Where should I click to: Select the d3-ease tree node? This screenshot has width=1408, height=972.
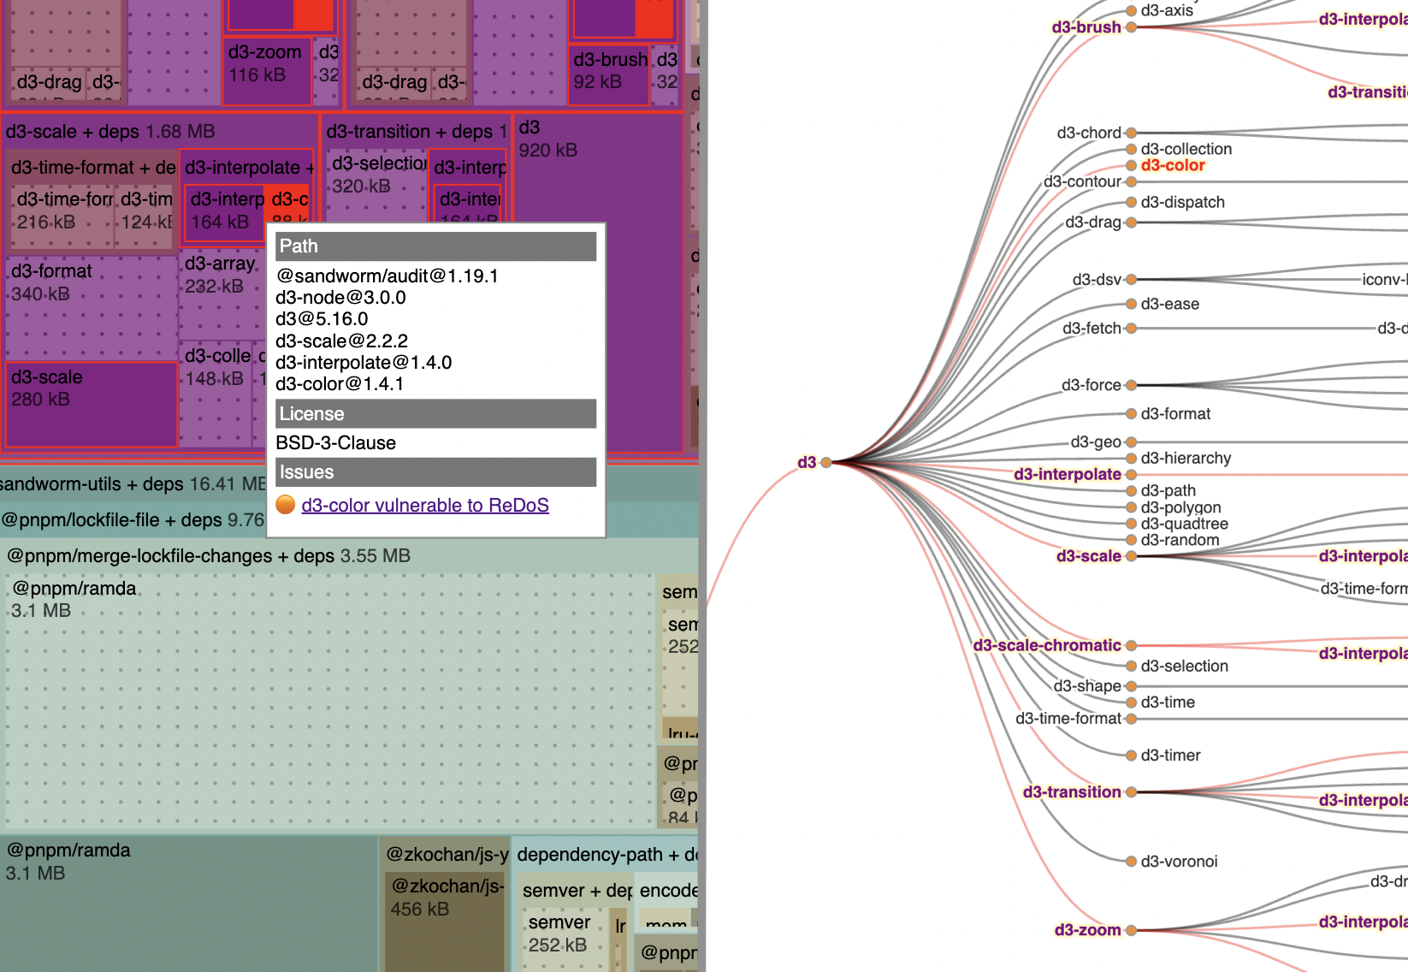(x=1131, y=304)
